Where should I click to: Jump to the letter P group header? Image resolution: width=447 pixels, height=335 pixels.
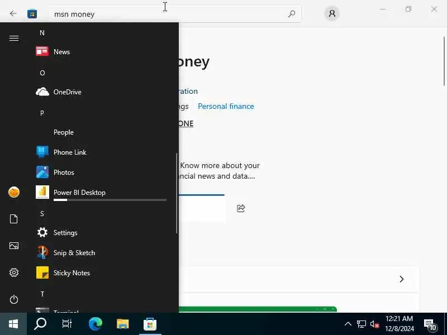click(42, 113)
